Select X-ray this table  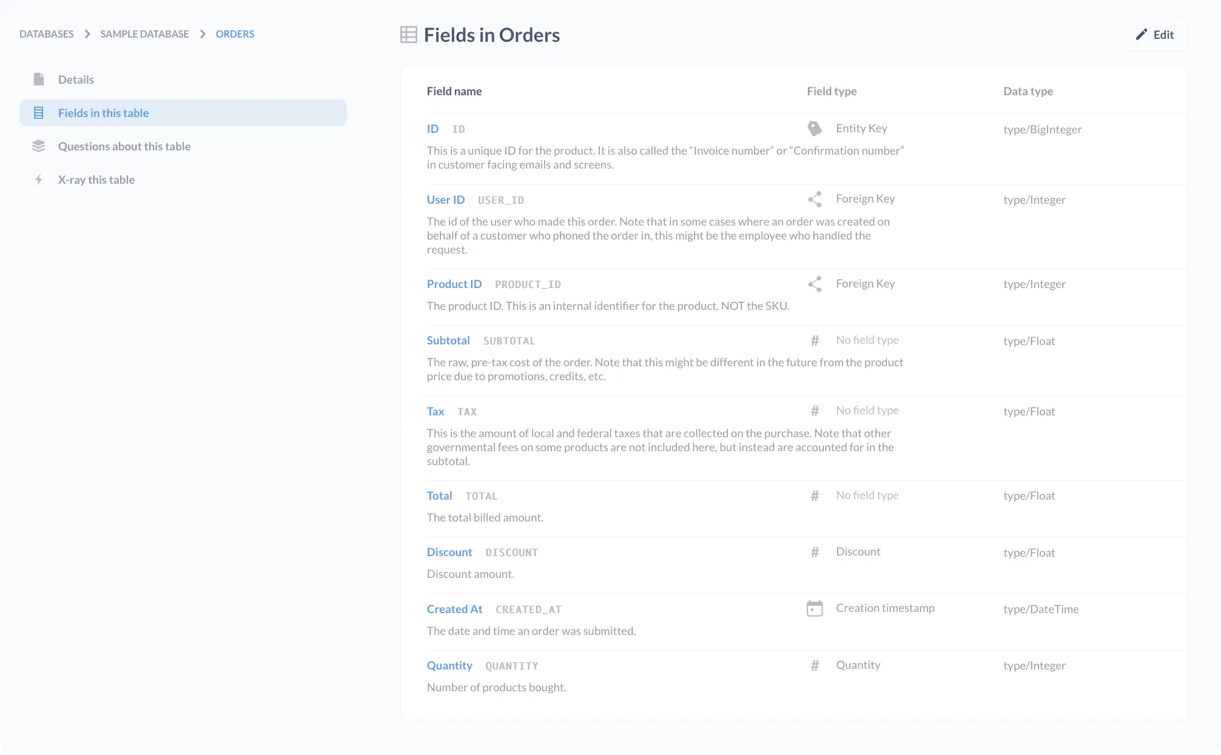[96, 179]
